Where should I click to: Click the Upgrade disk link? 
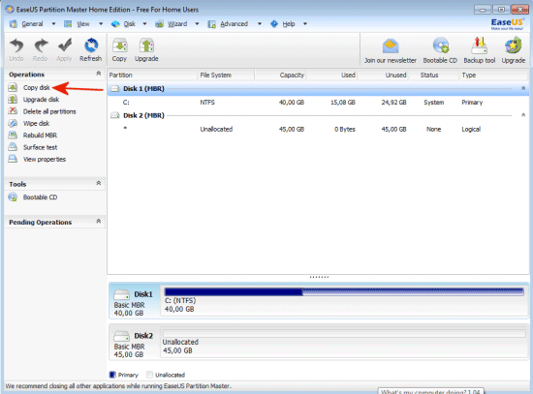pos(41,100)
